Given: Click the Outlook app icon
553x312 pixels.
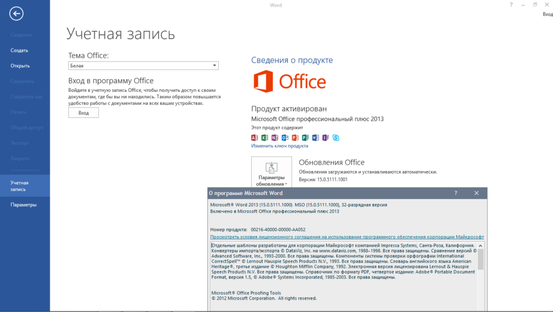Looking at the screenshot, I should [x=285, y=138].
